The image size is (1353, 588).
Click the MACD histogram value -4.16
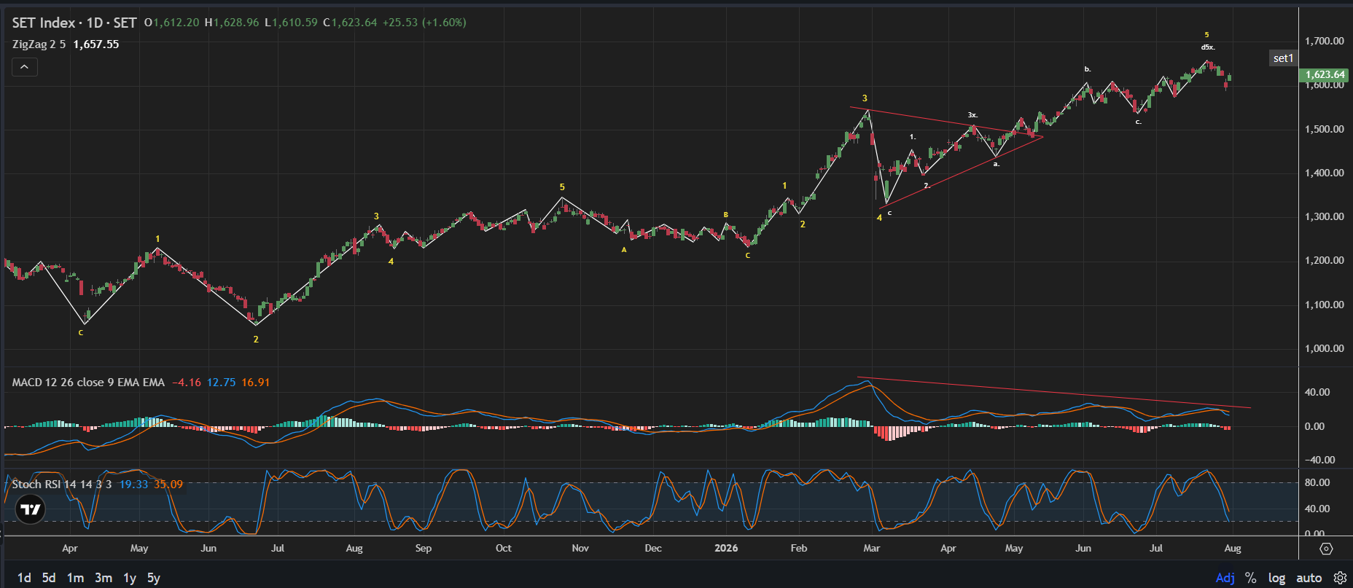point(187,383)
